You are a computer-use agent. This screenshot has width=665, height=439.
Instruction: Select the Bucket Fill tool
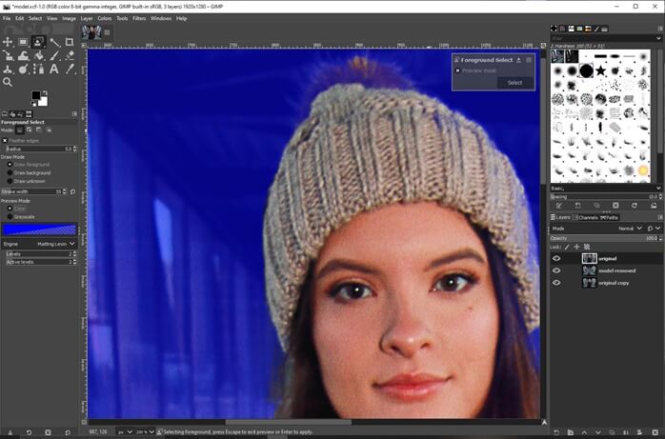[x=38, y=55]
